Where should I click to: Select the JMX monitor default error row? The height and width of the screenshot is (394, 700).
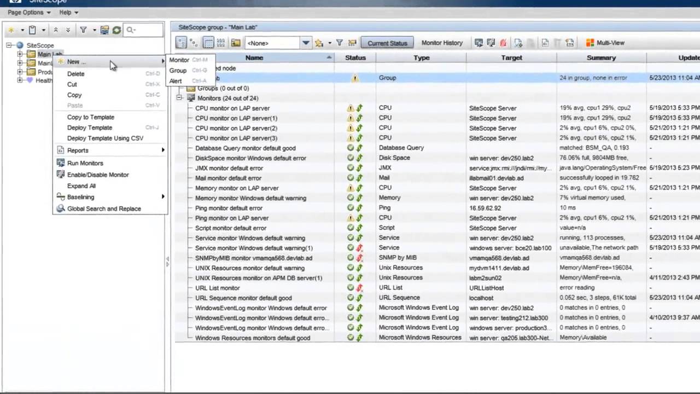(437, 168)
